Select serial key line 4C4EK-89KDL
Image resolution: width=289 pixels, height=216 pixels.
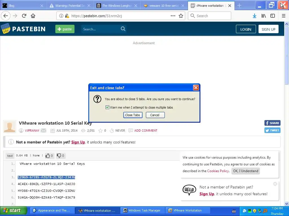coord(46,184)
